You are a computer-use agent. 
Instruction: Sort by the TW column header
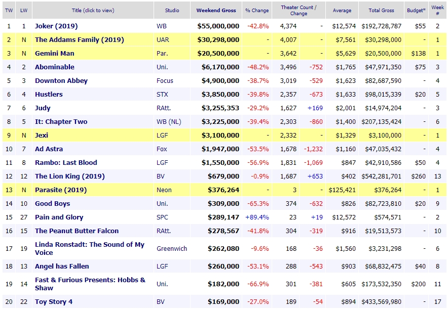(x=9, y=11)
